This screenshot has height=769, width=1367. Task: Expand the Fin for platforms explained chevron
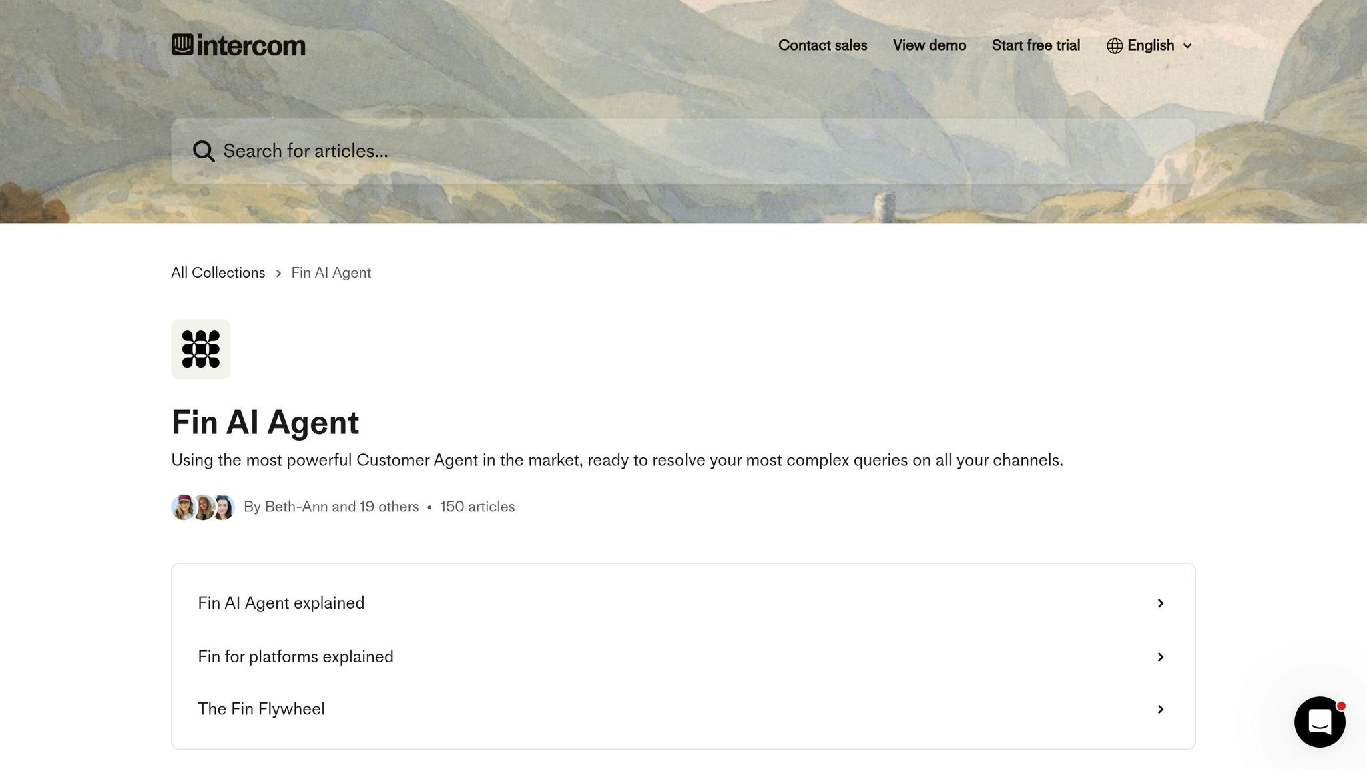click(1161, 657)
